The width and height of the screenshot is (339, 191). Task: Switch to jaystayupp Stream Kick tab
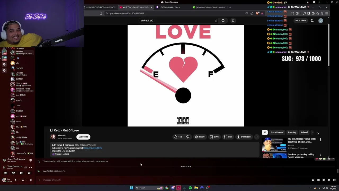209,7
